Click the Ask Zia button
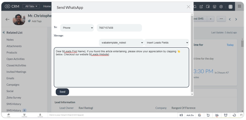Image resolution: width=246 pixels, height=120 pixels. (190, 115)
